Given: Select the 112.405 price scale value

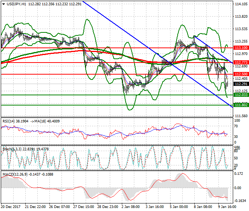Looking at the screenshot, I should pyautogui.click(x=241, y=78).
